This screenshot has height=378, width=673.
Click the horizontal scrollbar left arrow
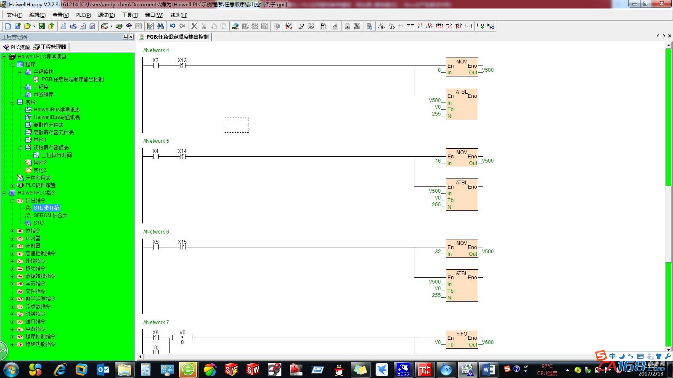click(x=140, y=357)
